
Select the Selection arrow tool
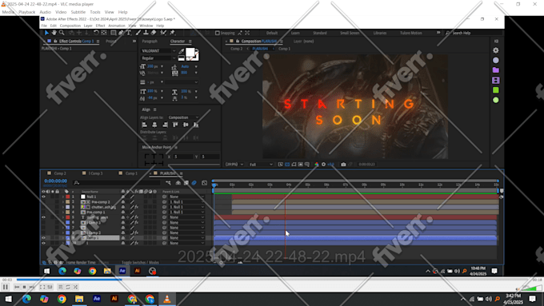[46, 33]
